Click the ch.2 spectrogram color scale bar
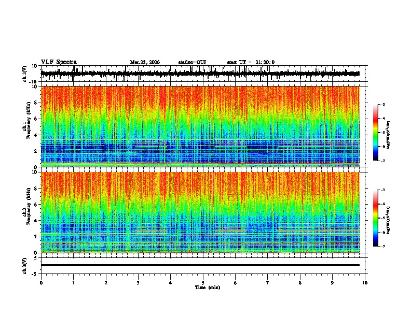The height and width of the screenshot is (317, 411). (375, 218)
